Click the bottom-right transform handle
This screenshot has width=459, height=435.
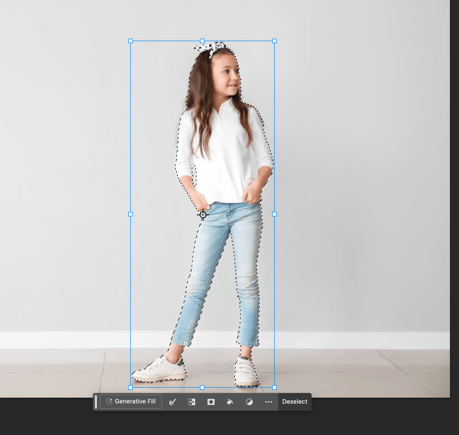(x=274, y=388)
